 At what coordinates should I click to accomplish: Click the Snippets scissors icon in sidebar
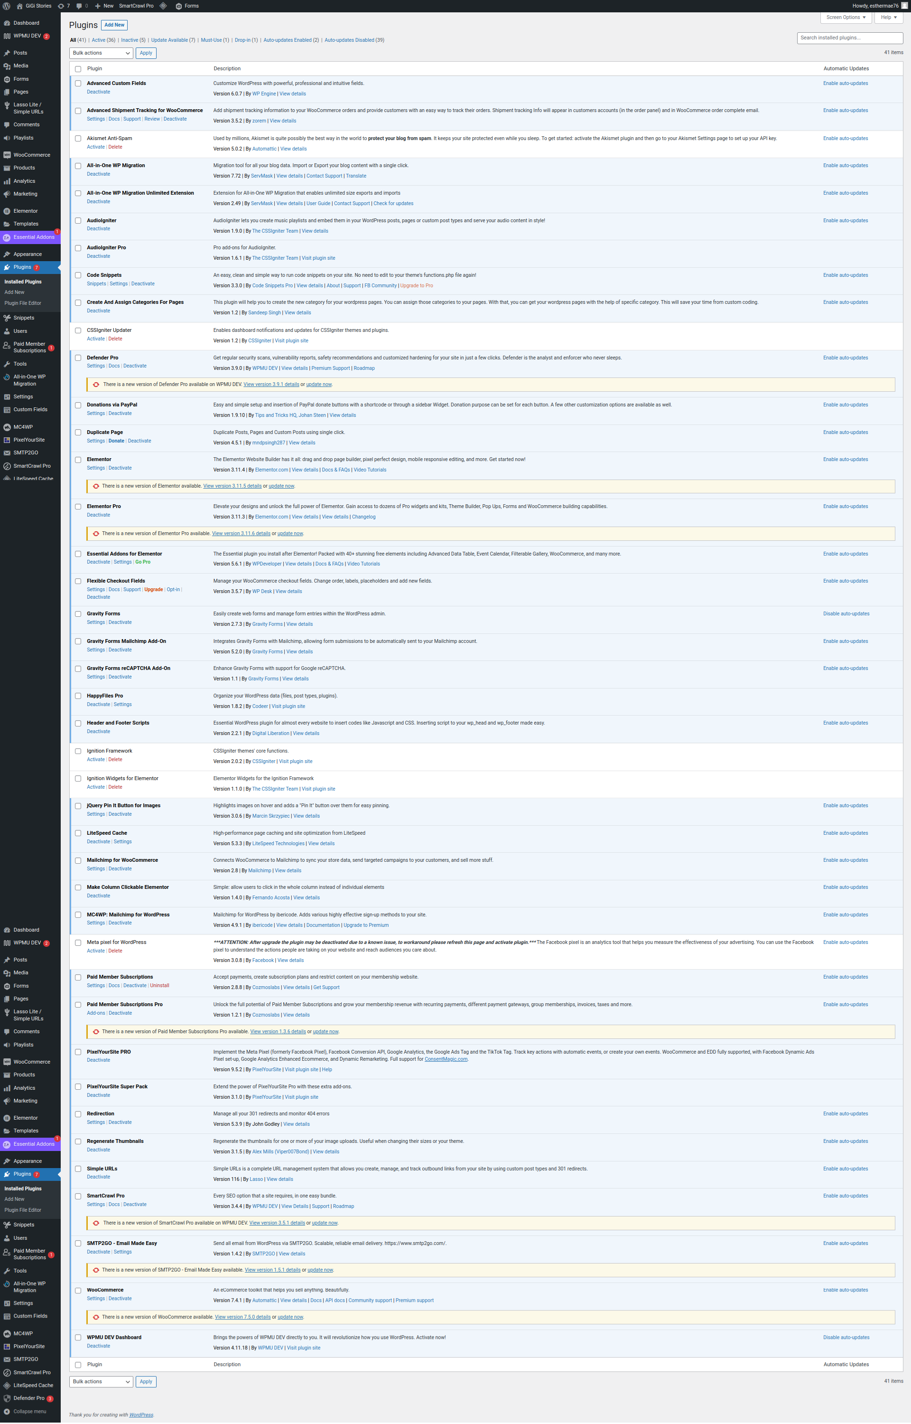point(7,318)
